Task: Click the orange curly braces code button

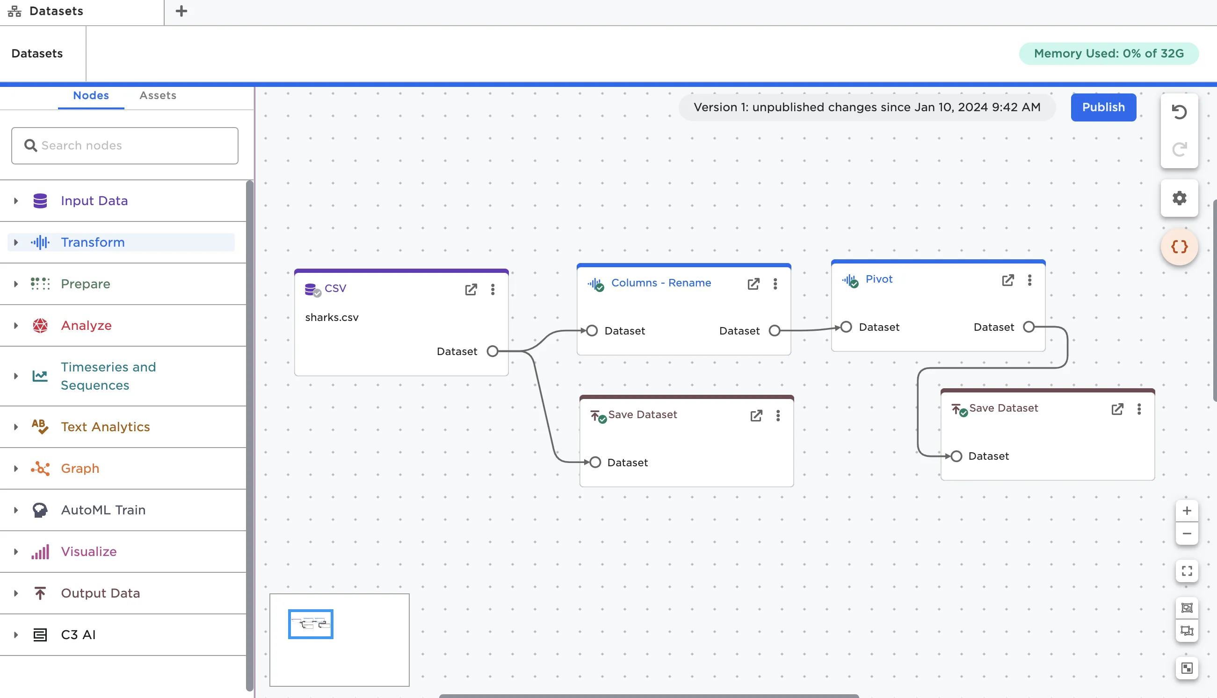Action: tap(1179, 247)
